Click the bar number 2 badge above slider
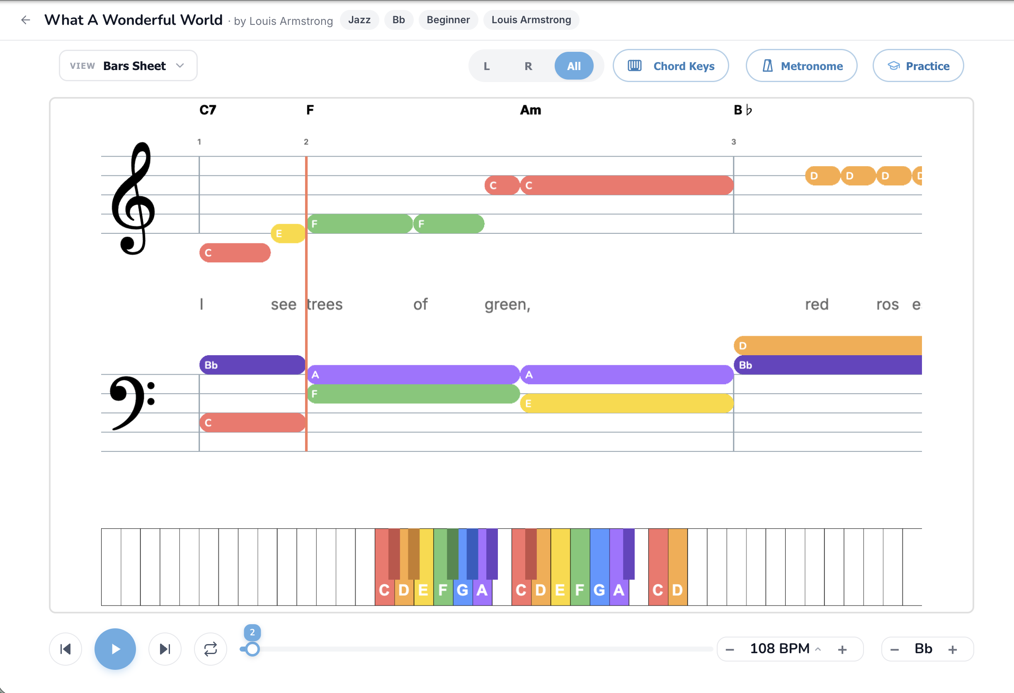The width and height of the screenshot is (1014, 693). point(252,632)
